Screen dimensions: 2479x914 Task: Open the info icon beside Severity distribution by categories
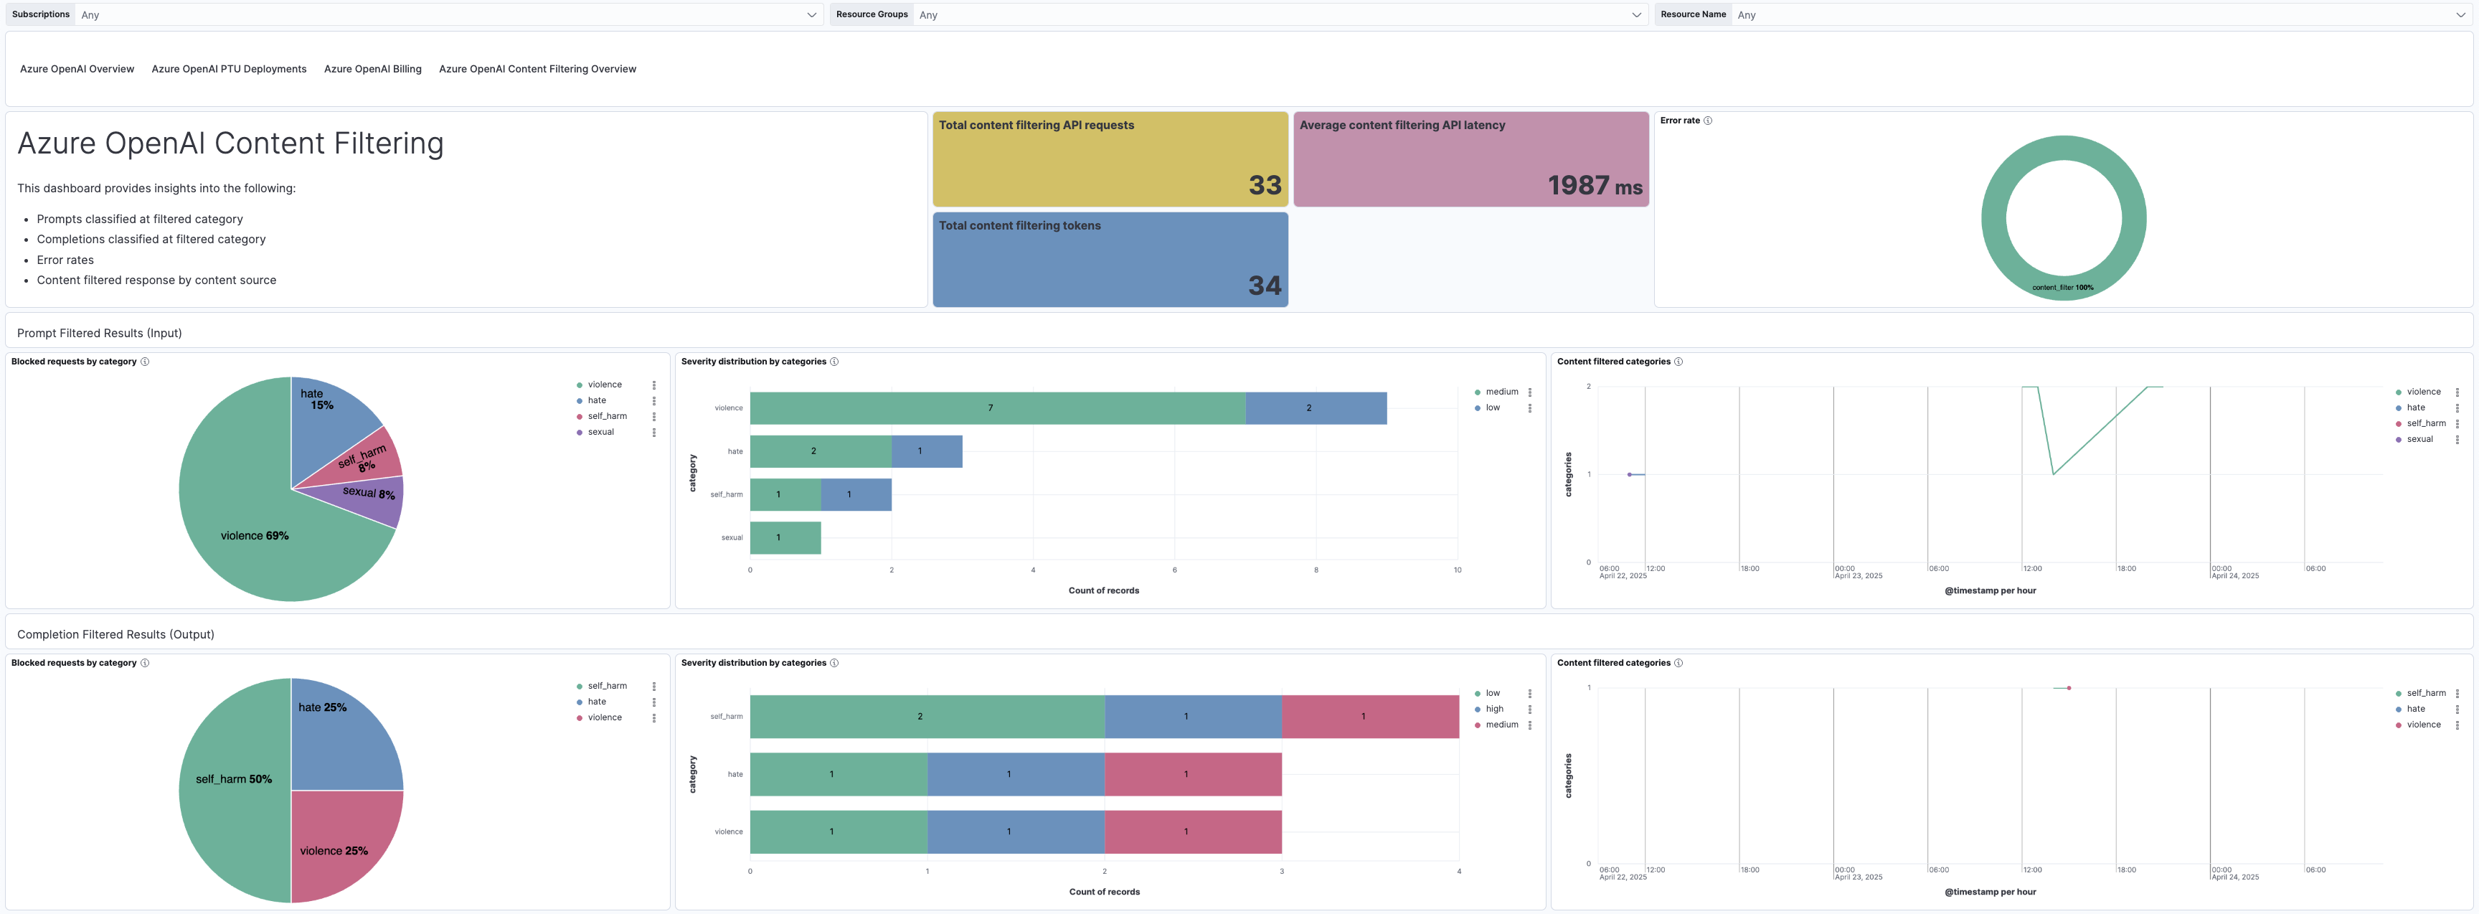coord(834,362)
